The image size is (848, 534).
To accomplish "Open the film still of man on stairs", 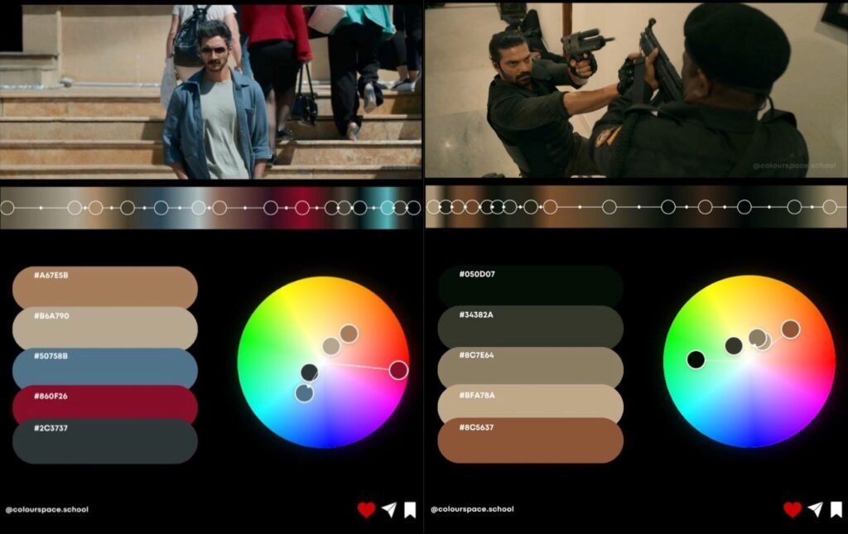I will click(x=211, y=91).
